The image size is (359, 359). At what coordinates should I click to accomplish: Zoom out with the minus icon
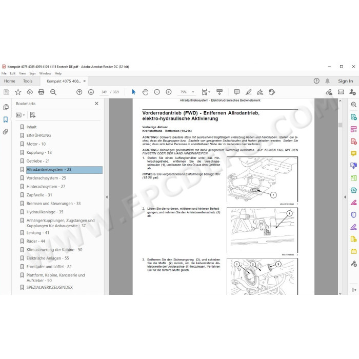click(157, 92)
